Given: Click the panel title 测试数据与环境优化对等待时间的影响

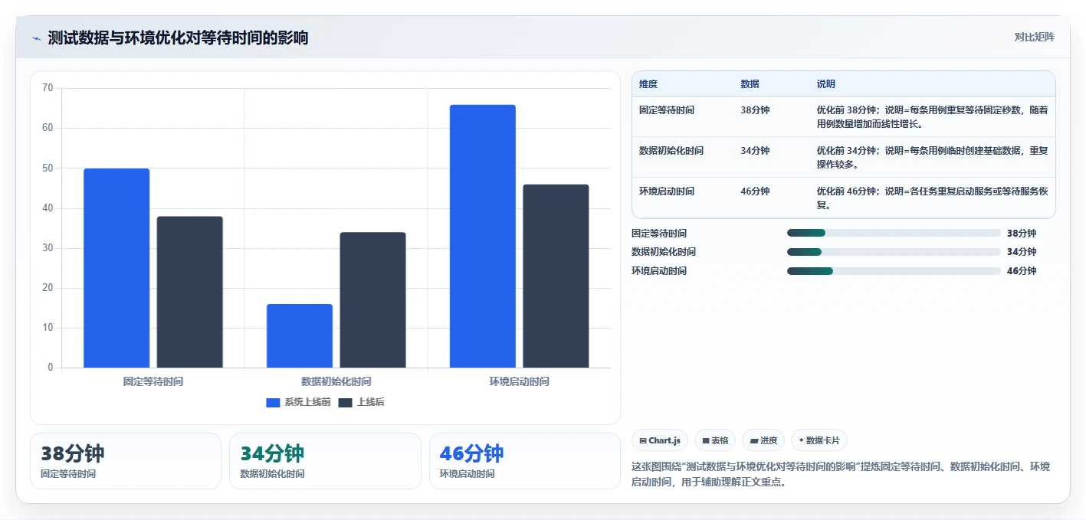Looking at the screenshot, I should (x=178, y=38).
